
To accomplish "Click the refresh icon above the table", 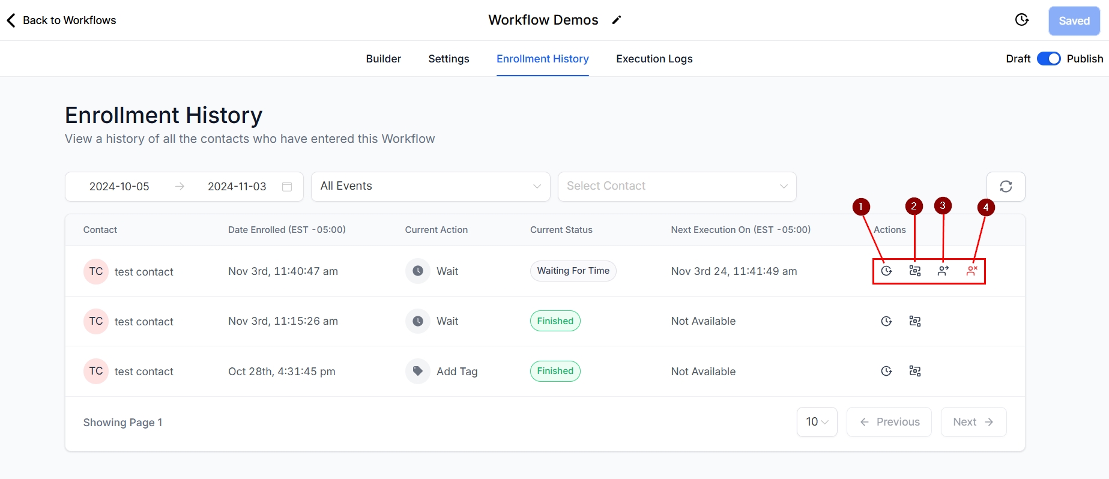I will click(x=1006, y=187).
